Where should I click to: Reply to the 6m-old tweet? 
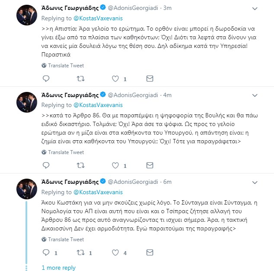(46, 252)
